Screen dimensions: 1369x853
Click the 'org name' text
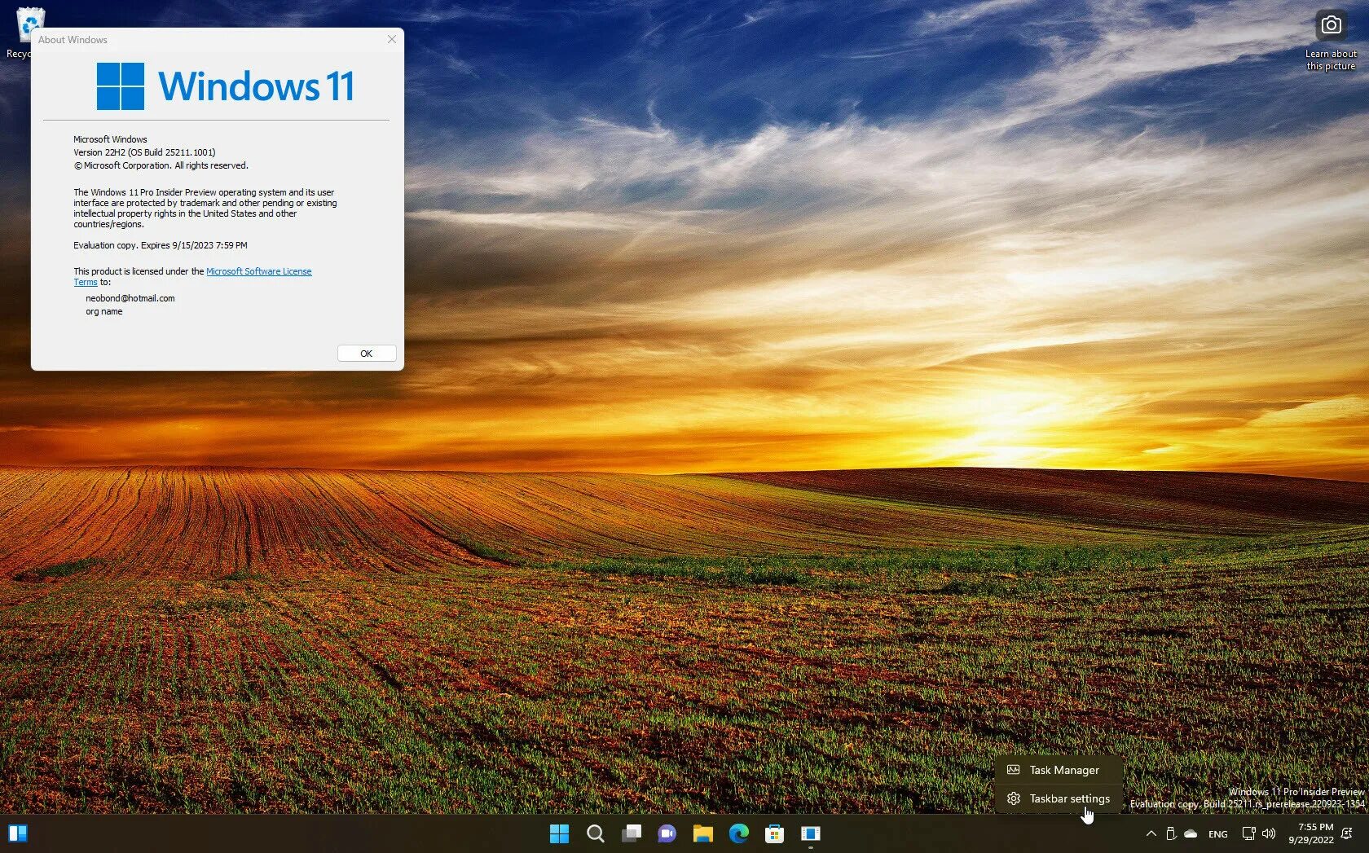coord(104,311)
